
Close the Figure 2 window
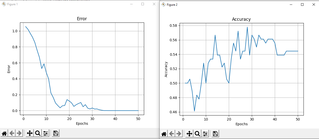click(x=314, y=4)
